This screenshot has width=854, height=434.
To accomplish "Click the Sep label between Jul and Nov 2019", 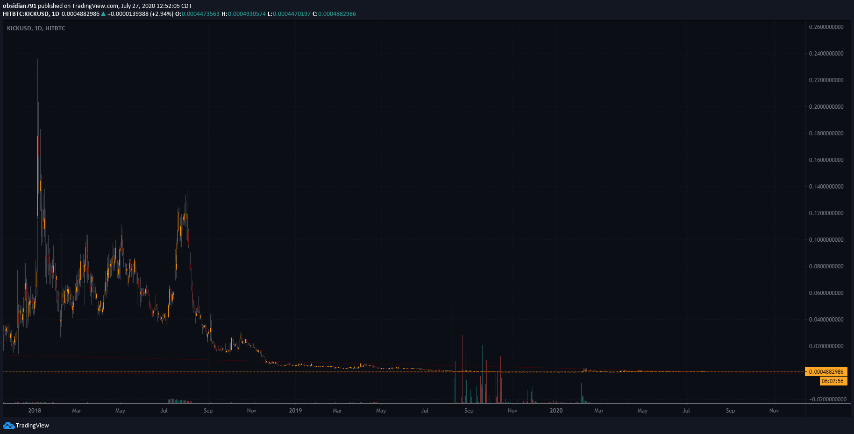I will coord(469,411).
